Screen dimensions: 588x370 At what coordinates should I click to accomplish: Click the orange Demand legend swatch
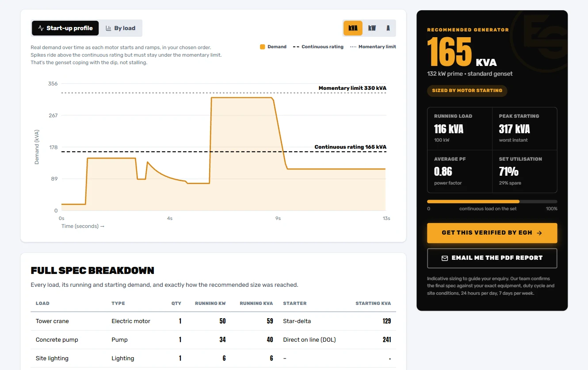pos(263,46)
